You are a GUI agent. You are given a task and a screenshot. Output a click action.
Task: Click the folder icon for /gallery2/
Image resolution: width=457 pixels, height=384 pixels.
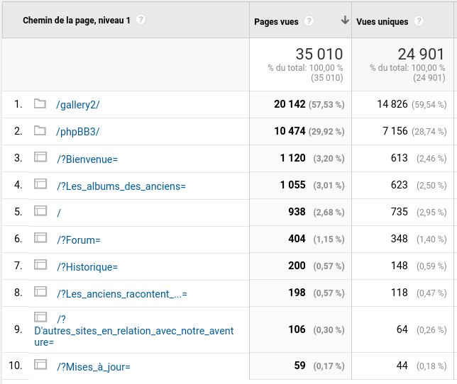[x=40, y=104]
